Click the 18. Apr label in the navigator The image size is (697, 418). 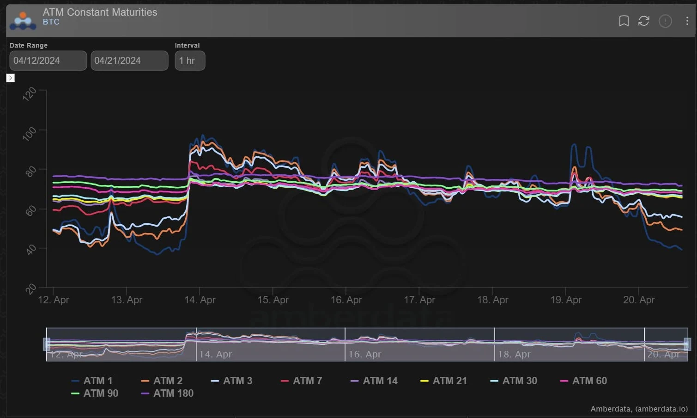[514, 354]
